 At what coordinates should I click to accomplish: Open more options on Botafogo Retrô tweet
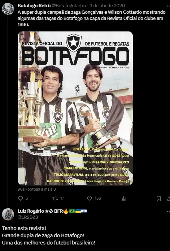pyautogui.click(x=168, y=6)
